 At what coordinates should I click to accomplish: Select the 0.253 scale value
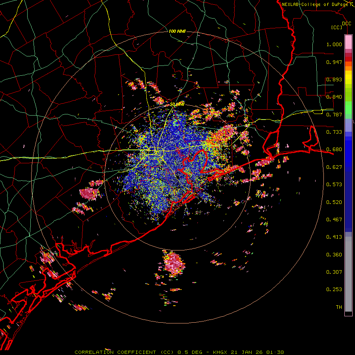pos(334,290)
